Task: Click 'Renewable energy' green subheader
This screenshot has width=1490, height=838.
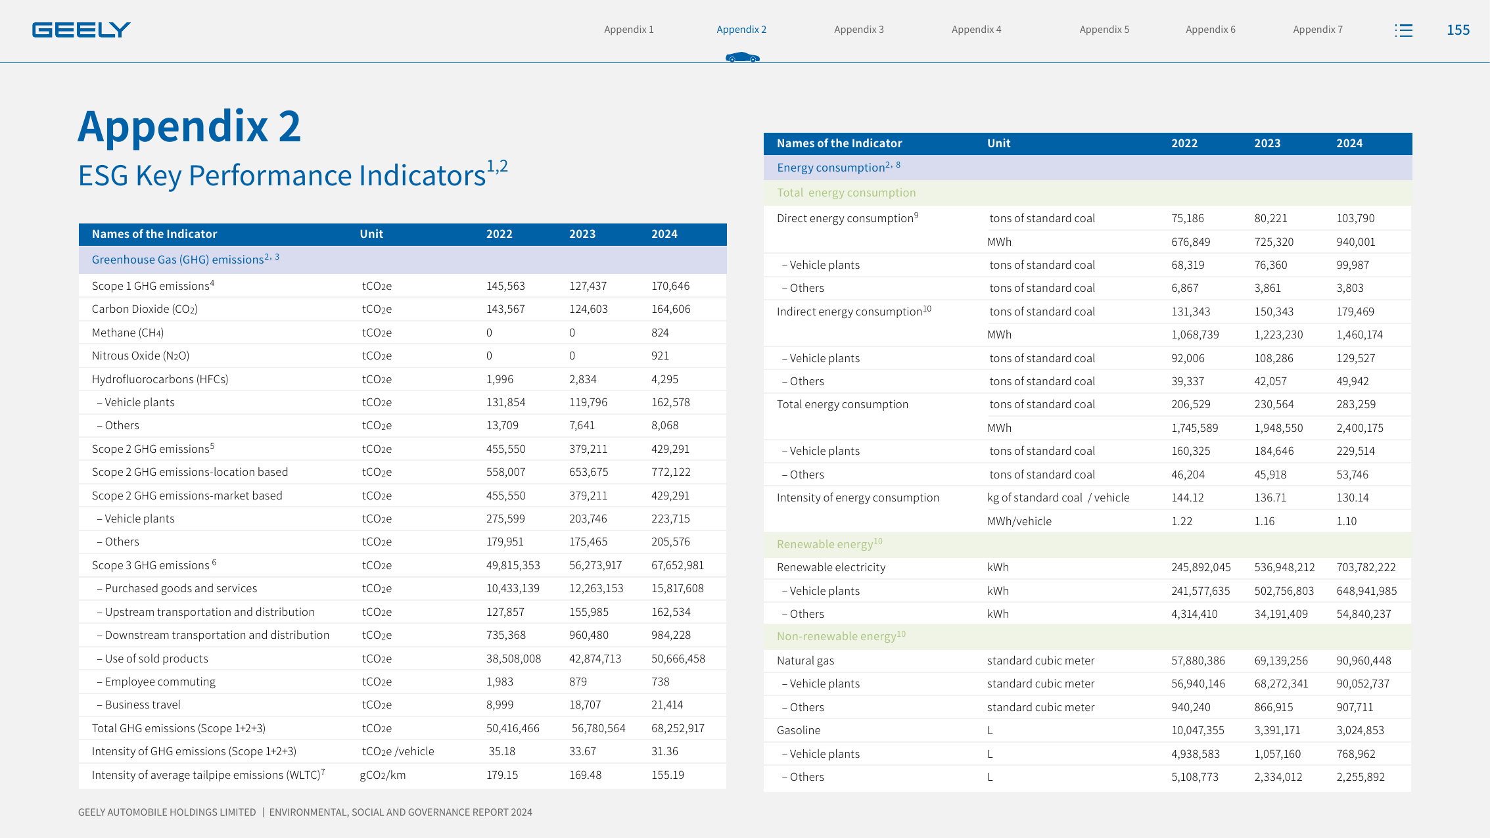Action: click(829, 544)
